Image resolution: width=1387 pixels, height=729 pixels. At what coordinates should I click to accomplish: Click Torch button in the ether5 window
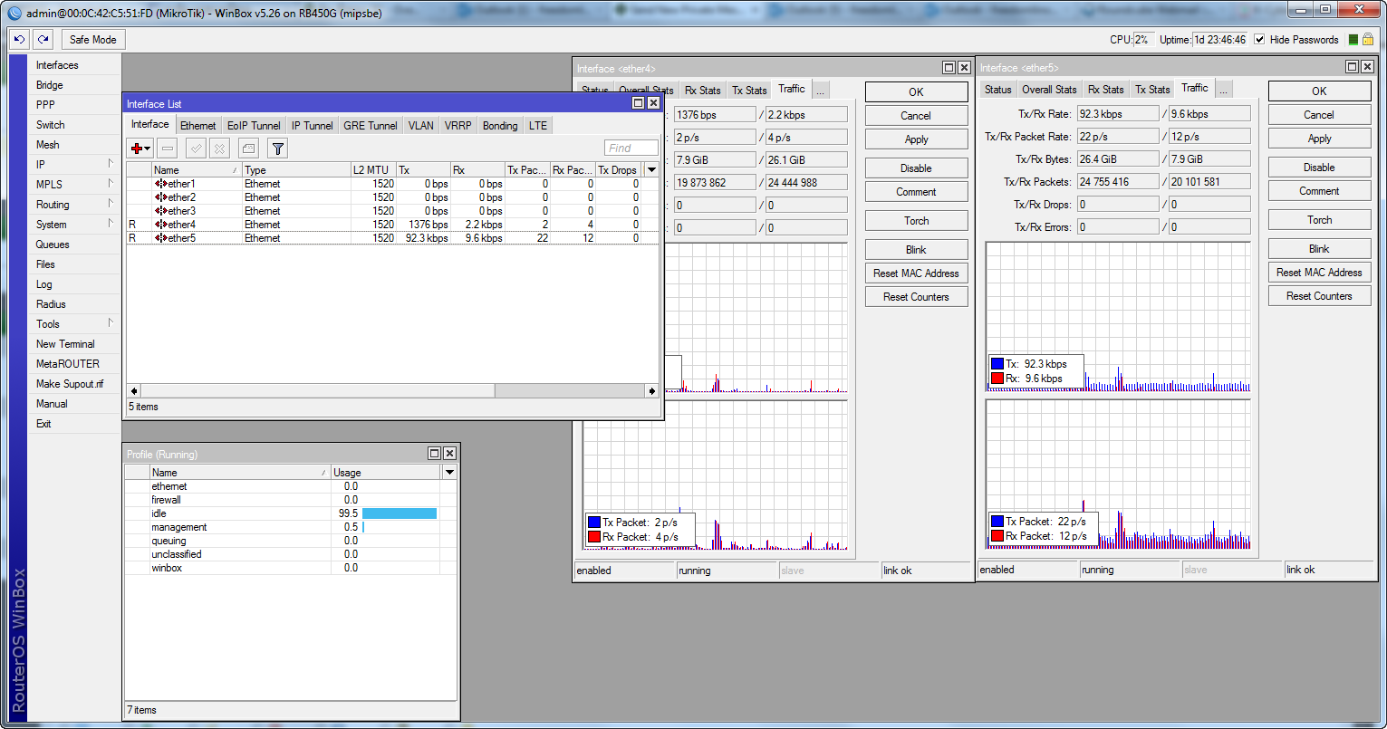coord(1319,220)
